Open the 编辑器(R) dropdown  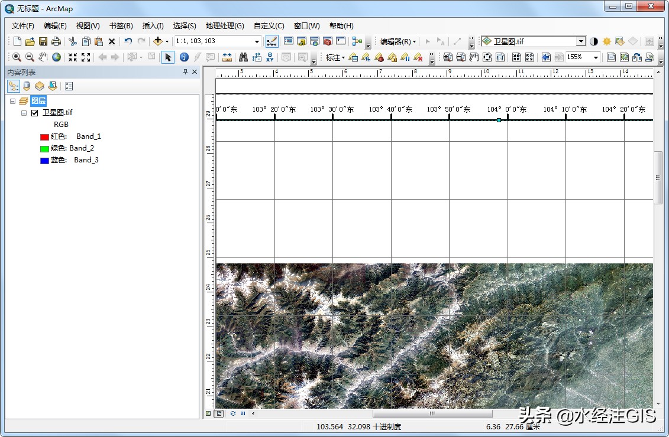(x=397, y=41)
